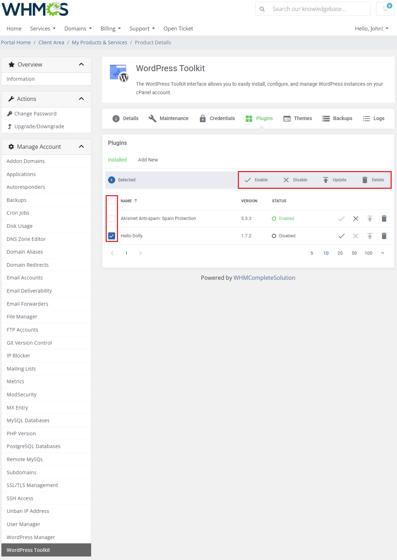Viewport: 397px width, 560px height.
Task: Delete Akismet Anti-spam plugin trash icon
Action: pyautogui.click(x=384, y=219)
